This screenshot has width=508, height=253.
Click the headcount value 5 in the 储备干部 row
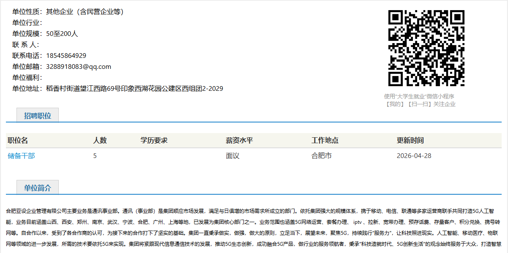(95, 156)
